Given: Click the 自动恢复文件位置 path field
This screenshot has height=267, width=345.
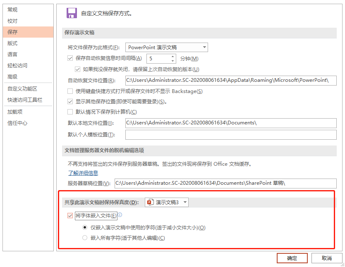Looking at the screenshot, I should pyautogui.click(x=231, y=81).
